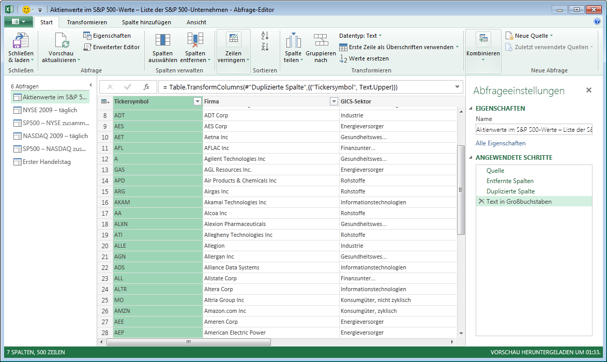
Task: Click the query Name input field
Action: click(x=534, y=130)
